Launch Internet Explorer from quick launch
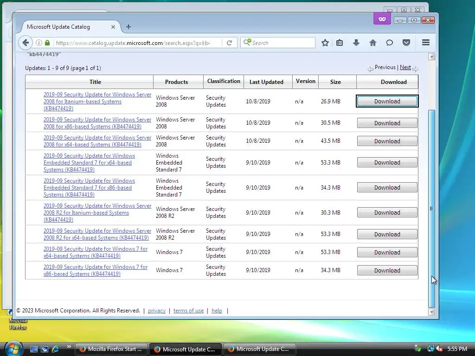475x356 pixels. tap(56, 349)
